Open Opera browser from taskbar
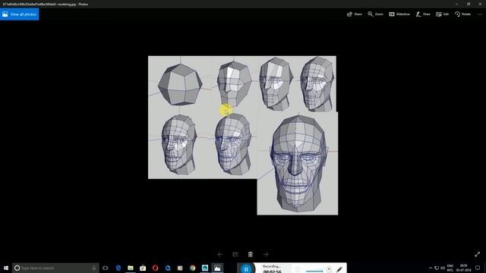 coord(155,268)
